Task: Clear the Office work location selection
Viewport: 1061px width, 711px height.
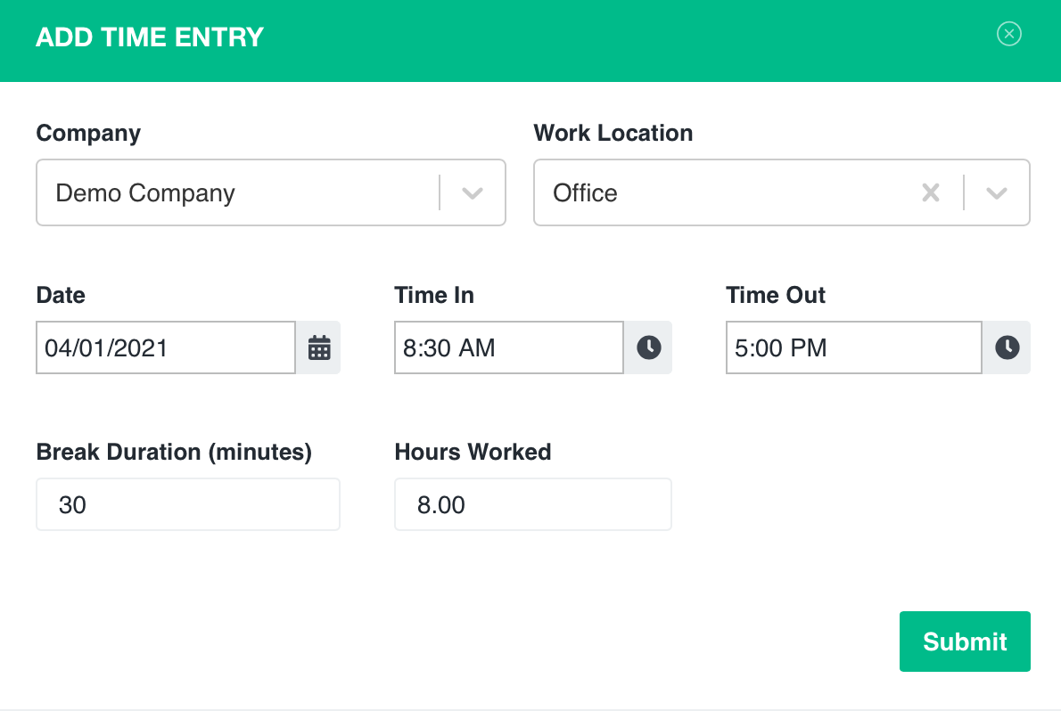Action: coord(930,192)
